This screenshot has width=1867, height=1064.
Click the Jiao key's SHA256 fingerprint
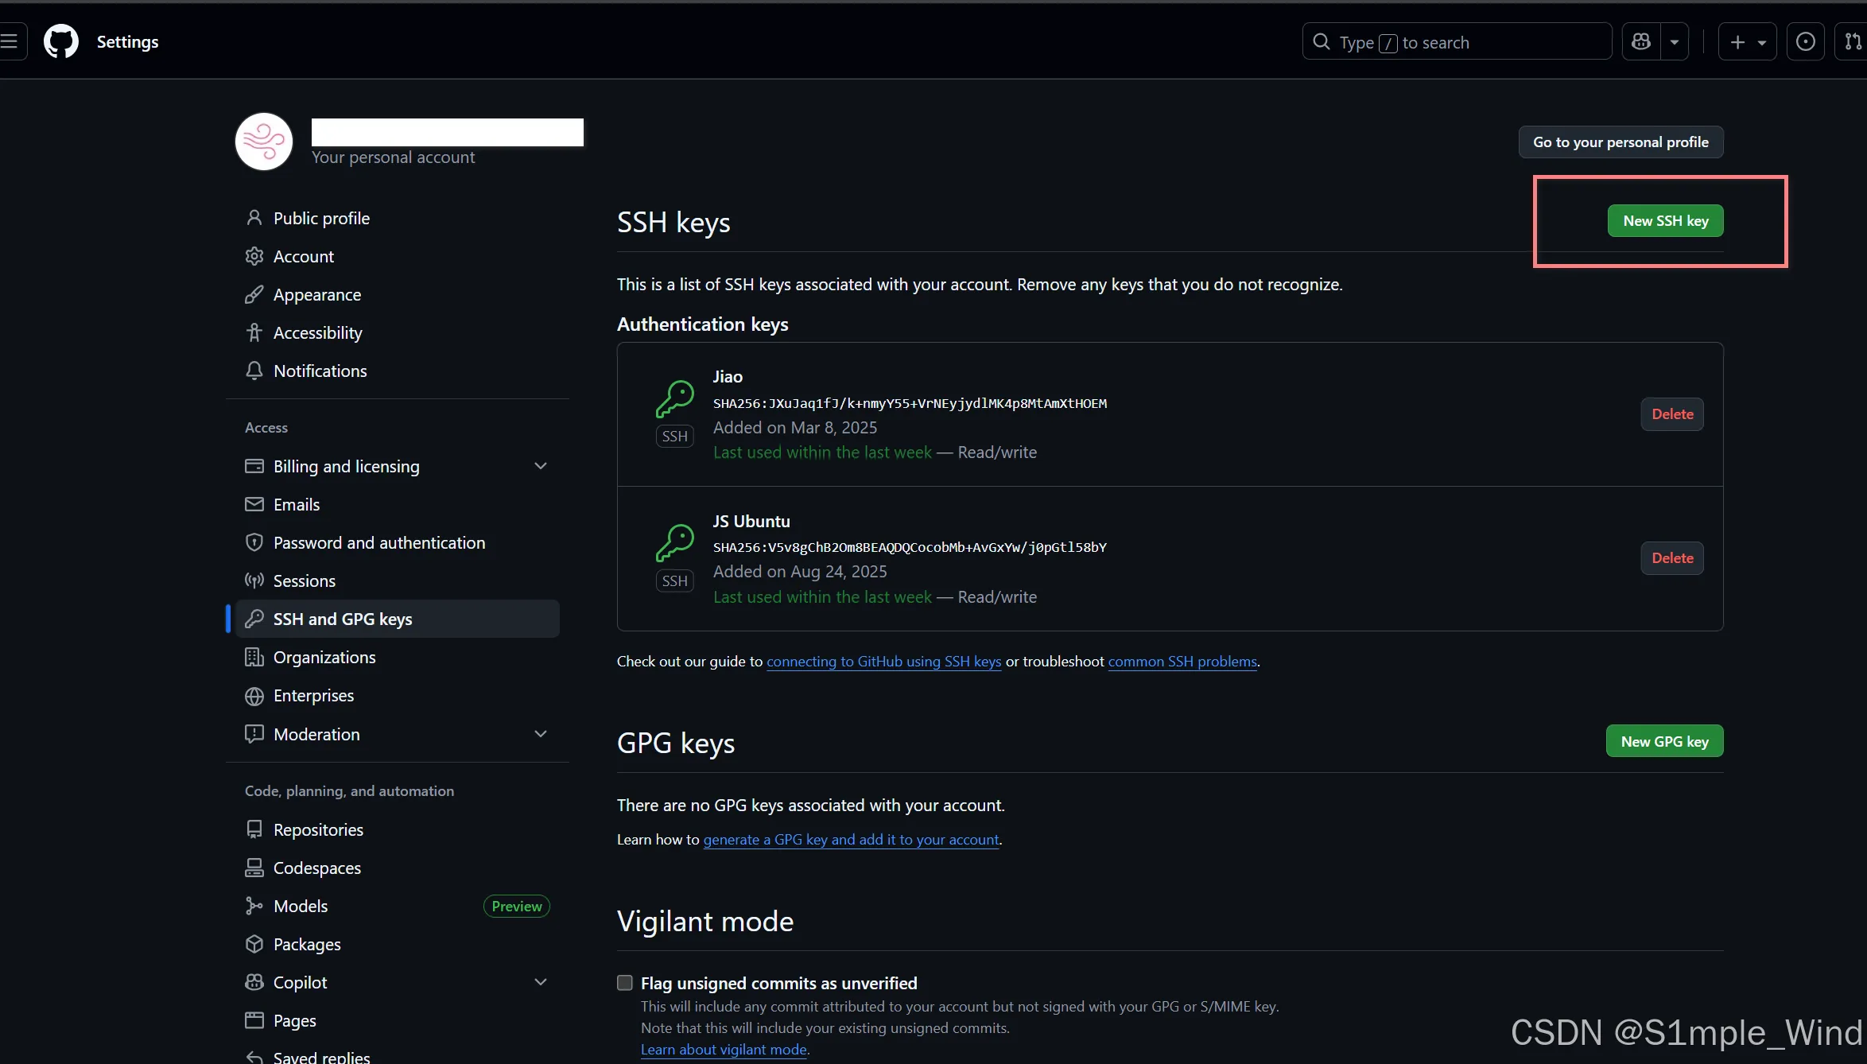click(910, 403)
